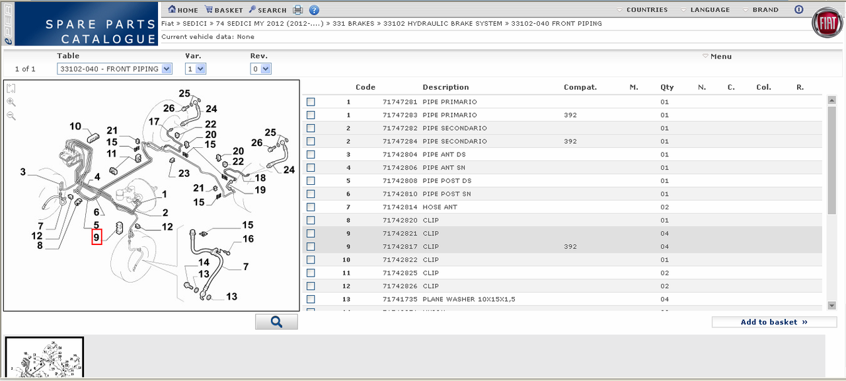Image resolution: width=846 pixels, height=381 pixels.
Task: Click callout 3 in the diagram
Action: (22, 172)
